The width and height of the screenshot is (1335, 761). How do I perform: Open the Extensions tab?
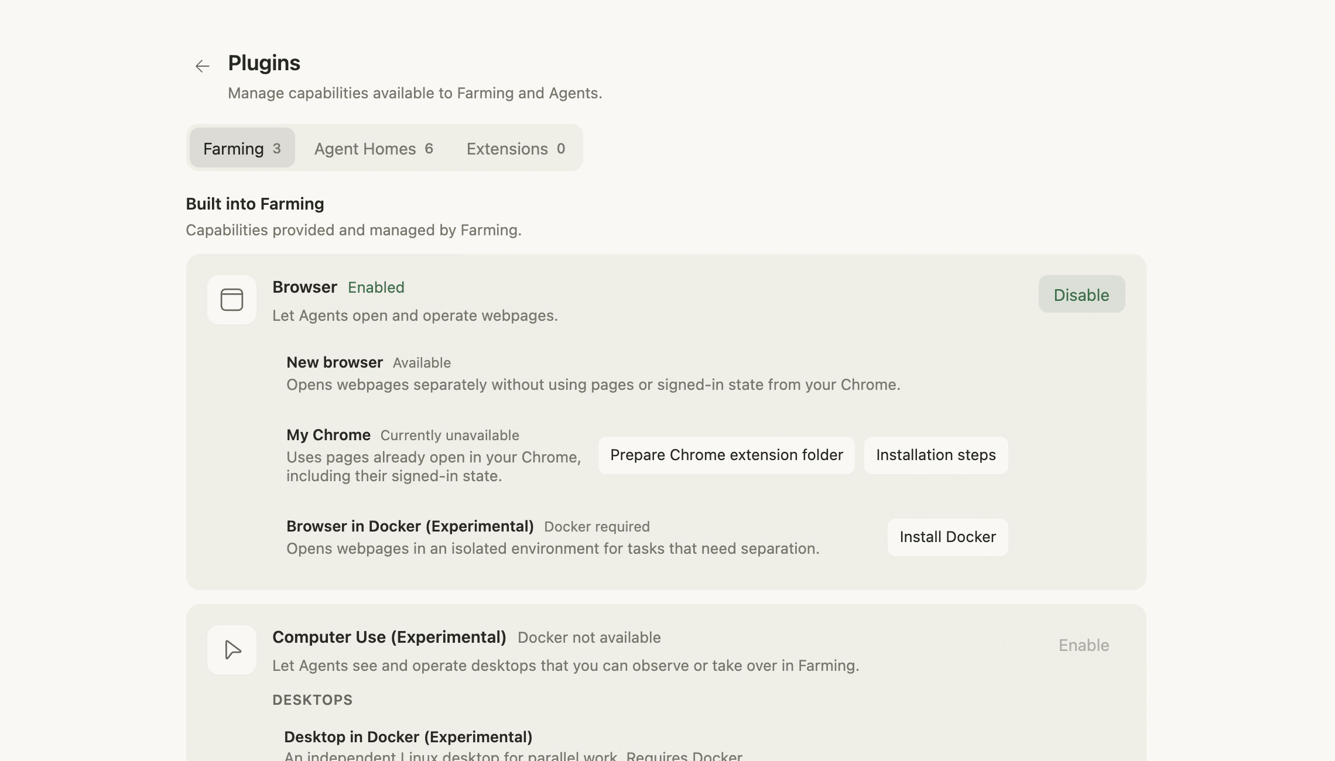click(x=516, y=148)
